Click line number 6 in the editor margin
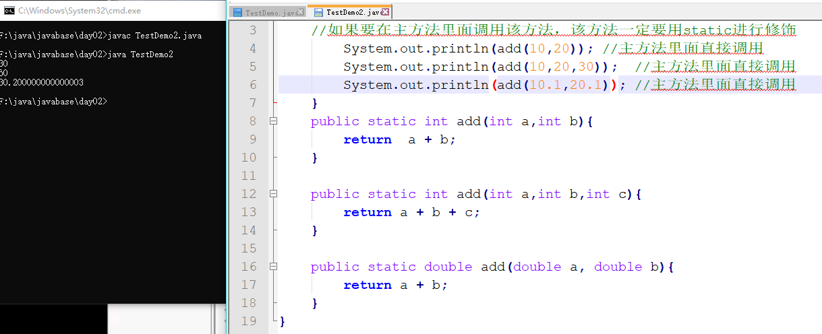This screenshot has height=334, width=822. coord(253,85)
